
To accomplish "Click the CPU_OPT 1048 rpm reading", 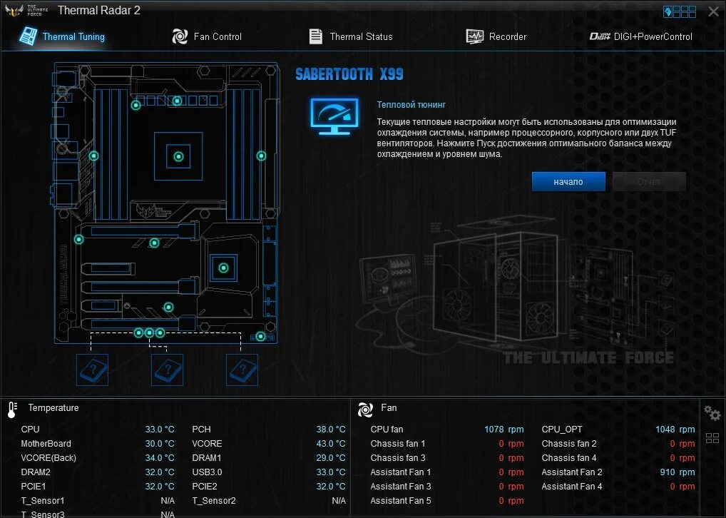I will pyautogui.click(x=675, y=430).
